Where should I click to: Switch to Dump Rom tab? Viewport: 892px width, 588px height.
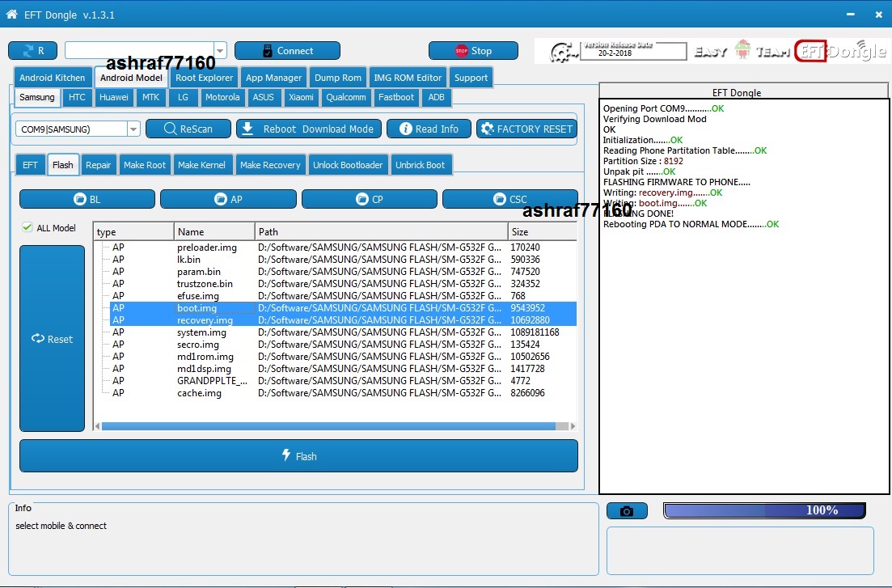point(338,78)
